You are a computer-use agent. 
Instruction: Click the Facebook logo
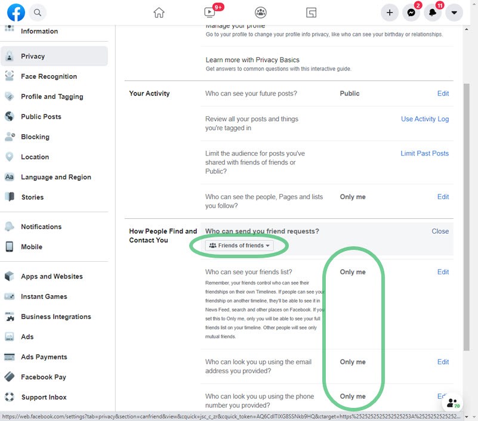(x=16, y=12)
